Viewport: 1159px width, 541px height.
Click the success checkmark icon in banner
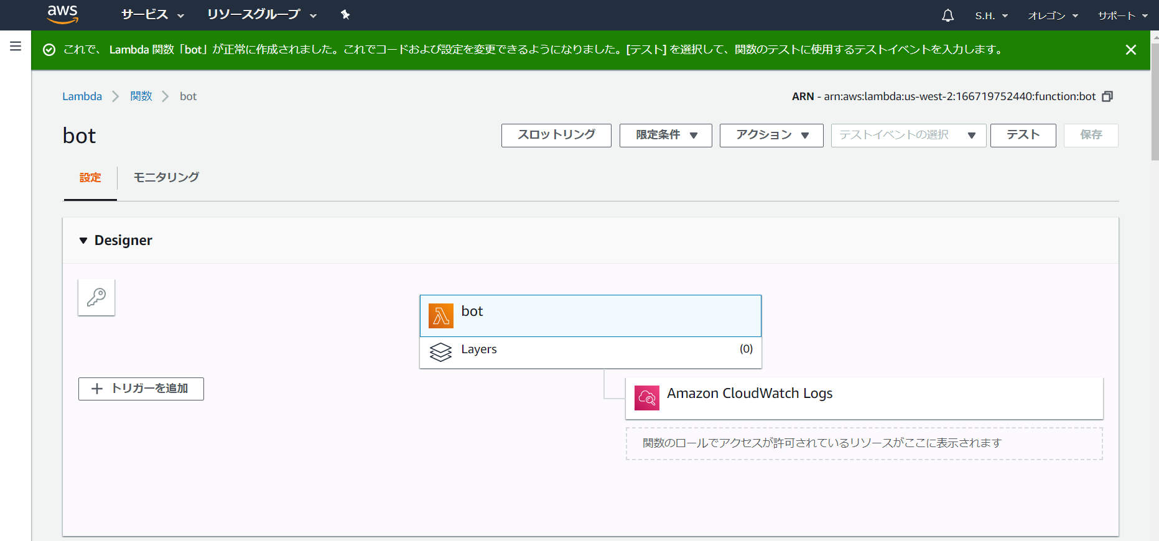(x=49, y=50)
